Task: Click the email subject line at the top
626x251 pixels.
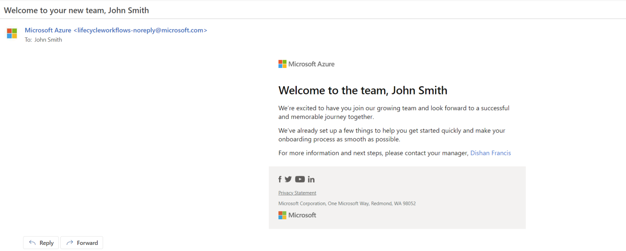Action: tap(76, 10)
